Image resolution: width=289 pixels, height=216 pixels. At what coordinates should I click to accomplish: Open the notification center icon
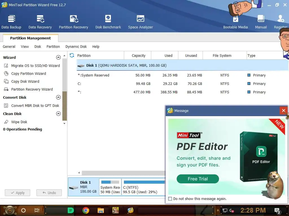click(x=277, y=211)
